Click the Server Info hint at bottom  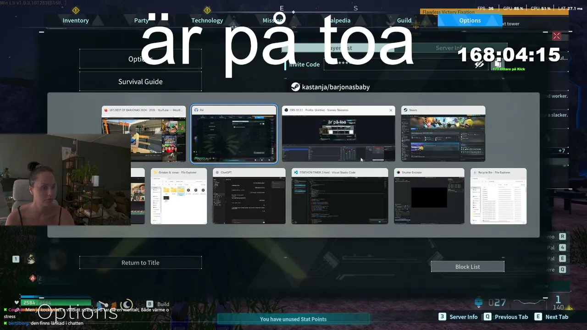459,317
